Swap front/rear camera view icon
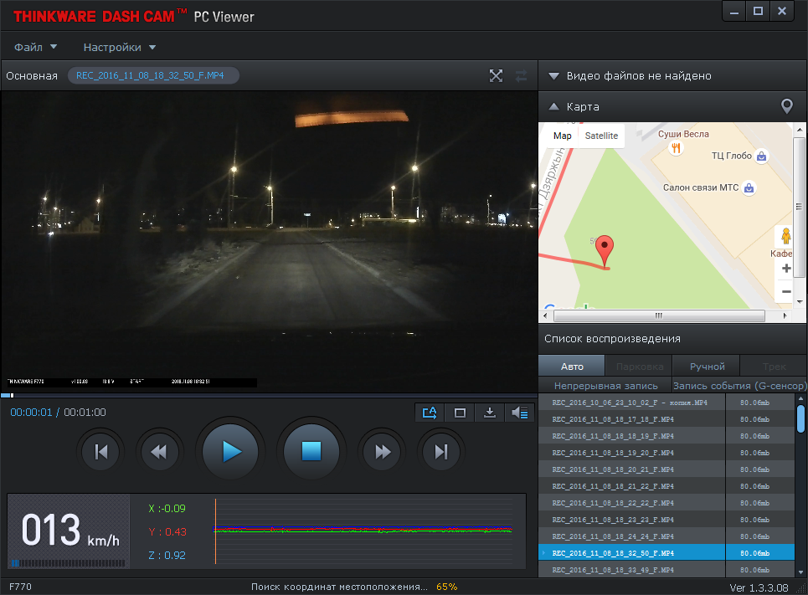Viewport: 808px width, 595px height. tap(521, 76)
